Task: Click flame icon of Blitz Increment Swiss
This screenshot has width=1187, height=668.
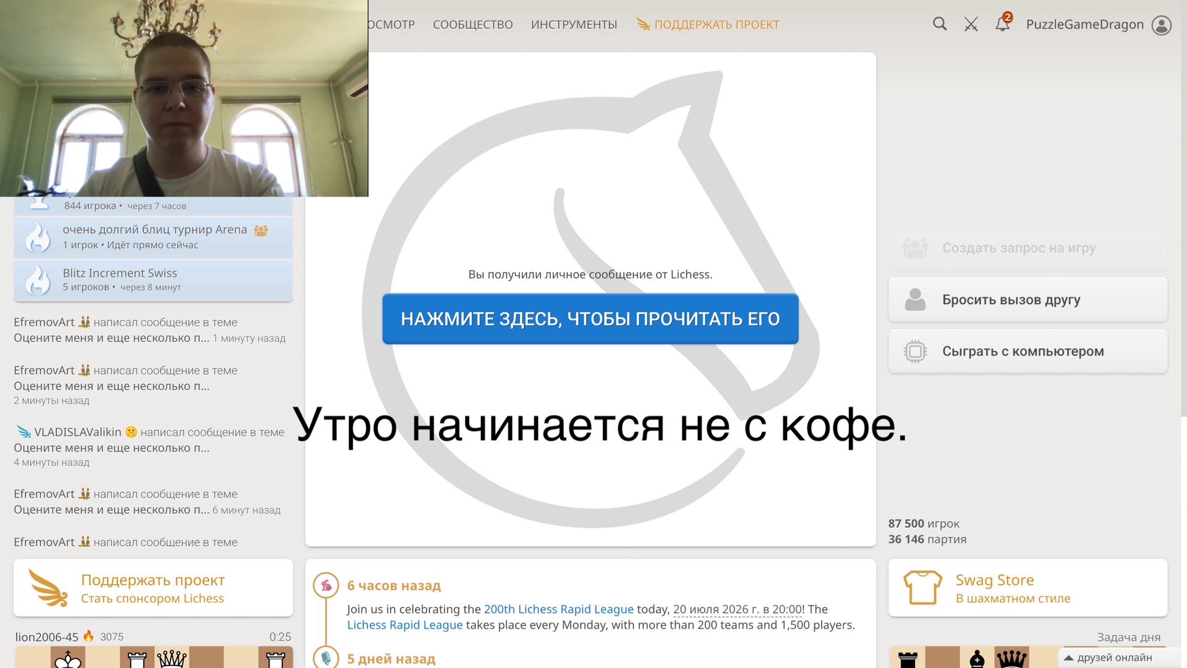Action: (x=38, y=280)
